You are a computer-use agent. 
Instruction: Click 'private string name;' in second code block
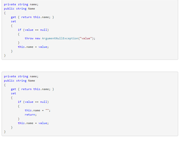click(x=21, y=76)
